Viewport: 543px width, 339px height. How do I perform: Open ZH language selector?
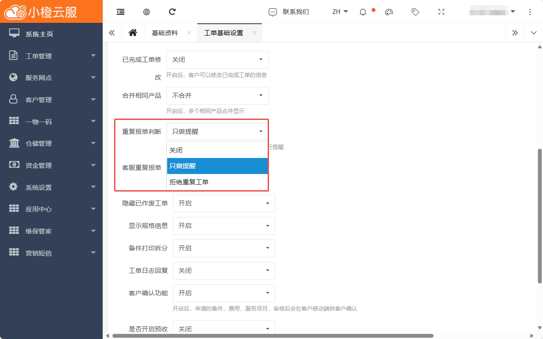click(x=340, y=12)
